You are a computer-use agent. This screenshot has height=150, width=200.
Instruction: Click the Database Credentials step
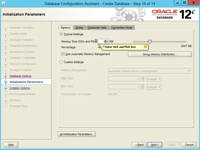pyautogui.click(x=23, y=58)
